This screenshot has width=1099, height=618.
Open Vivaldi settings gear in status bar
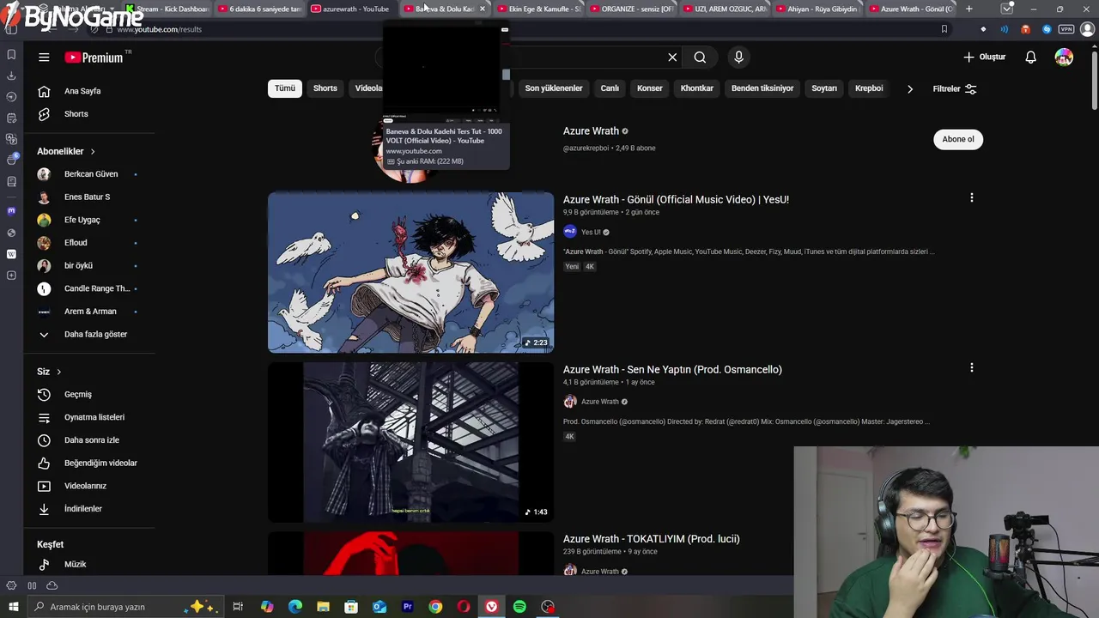(11, 586)
